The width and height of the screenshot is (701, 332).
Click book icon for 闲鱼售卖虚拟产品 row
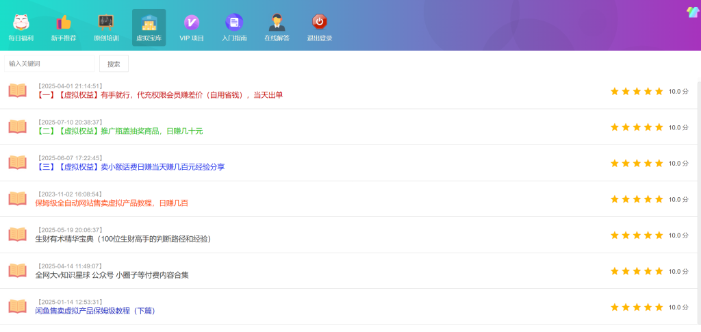click(17, 307)
